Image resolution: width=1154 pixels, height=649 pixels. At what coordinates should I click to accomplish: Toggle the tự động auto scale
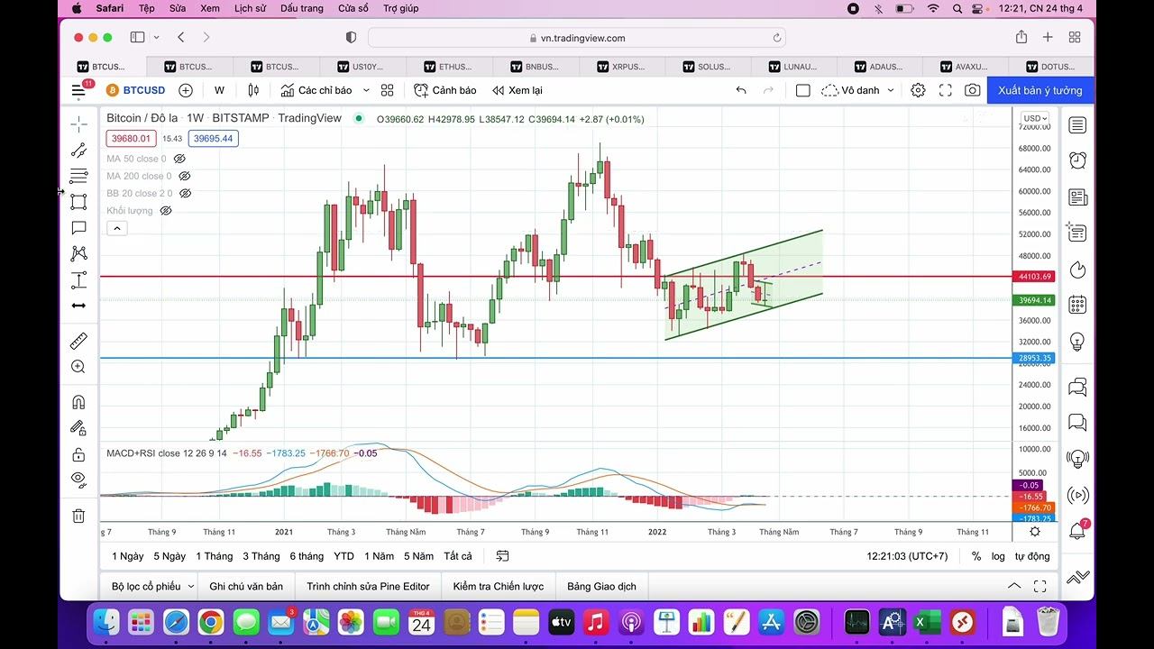coord(1032,556)
